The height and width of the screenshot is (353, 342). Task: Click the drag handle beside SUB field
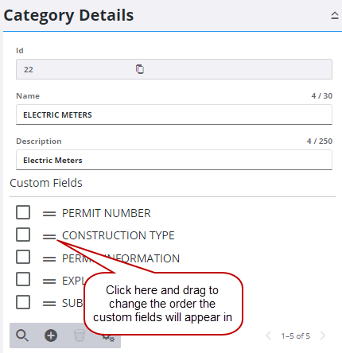click(x=49, y=303)
